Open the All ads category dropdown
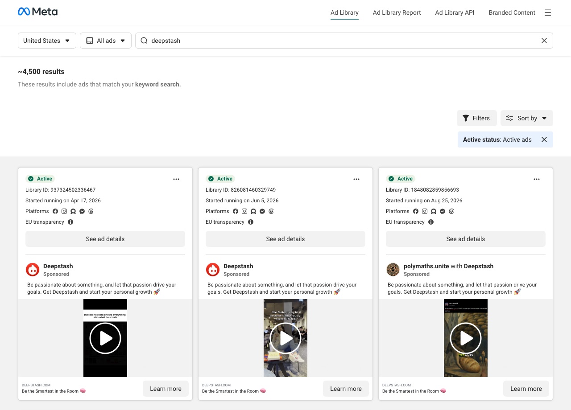 point(106,41)
